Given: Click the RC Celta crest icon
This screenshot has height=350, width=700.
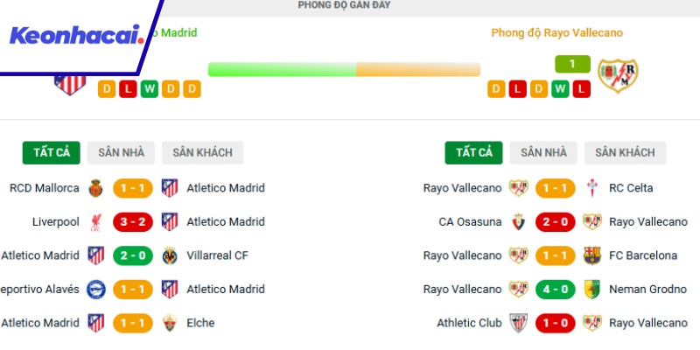Looking at the screenshot, I should (x=592, y=188).
